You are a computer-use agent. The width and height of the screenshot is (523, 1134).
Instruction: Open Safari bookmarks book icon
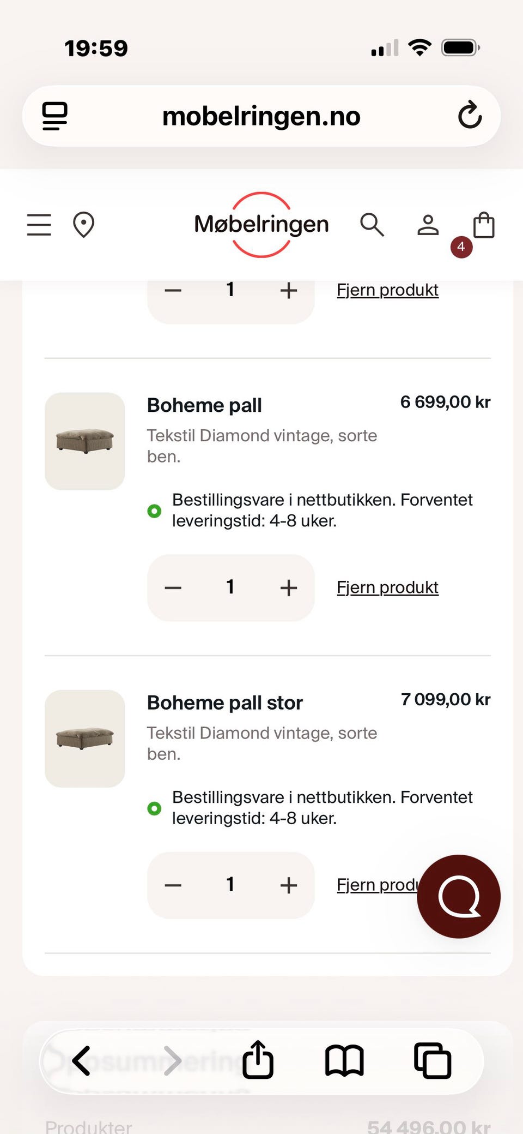pyautogui.click(x=344, y=1060)
